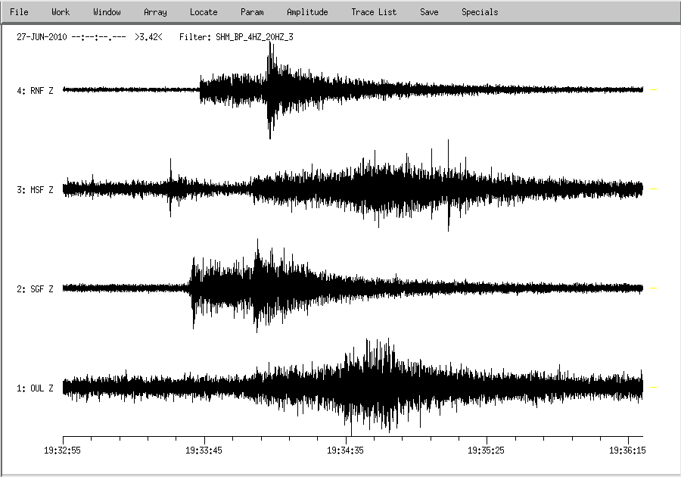
Task: Open the File menu
Action: (19, 12)
